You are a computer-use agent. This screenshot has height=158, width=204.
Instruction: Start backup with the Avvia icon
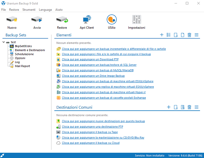tap(37, 19)
